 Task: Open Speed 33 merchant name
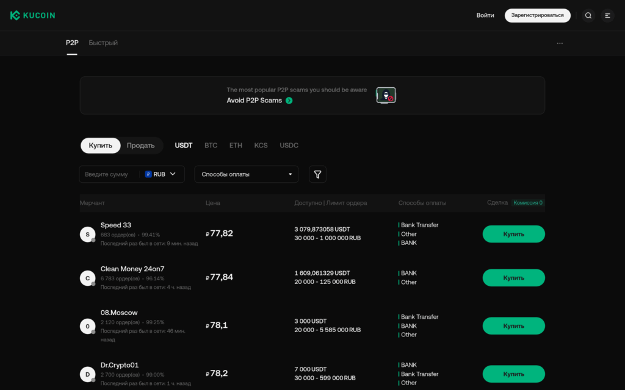coord(115,225)
